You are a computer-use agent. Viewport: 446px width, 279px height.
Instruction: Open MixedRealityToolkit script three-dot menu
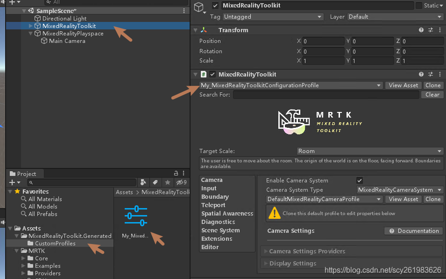click(x=440, y=74)
